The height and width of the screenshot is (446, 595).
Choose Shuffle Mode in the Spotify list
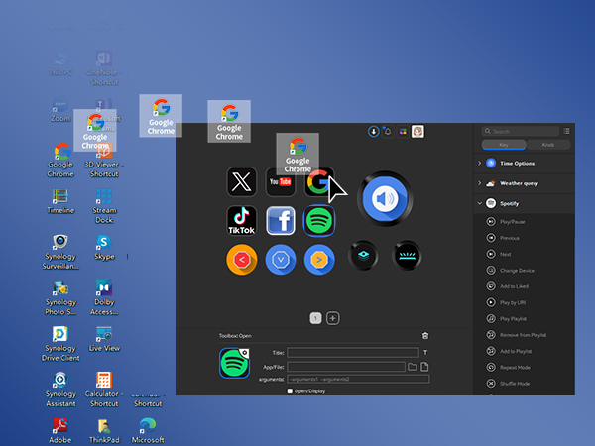516,384
